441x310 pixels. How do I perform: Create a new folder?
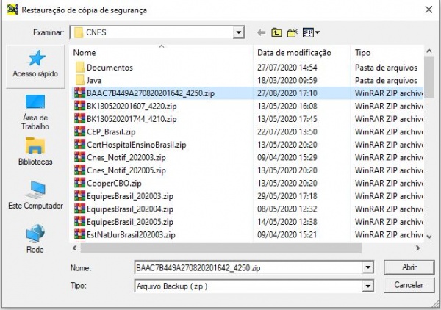click(x=293, y=32)
